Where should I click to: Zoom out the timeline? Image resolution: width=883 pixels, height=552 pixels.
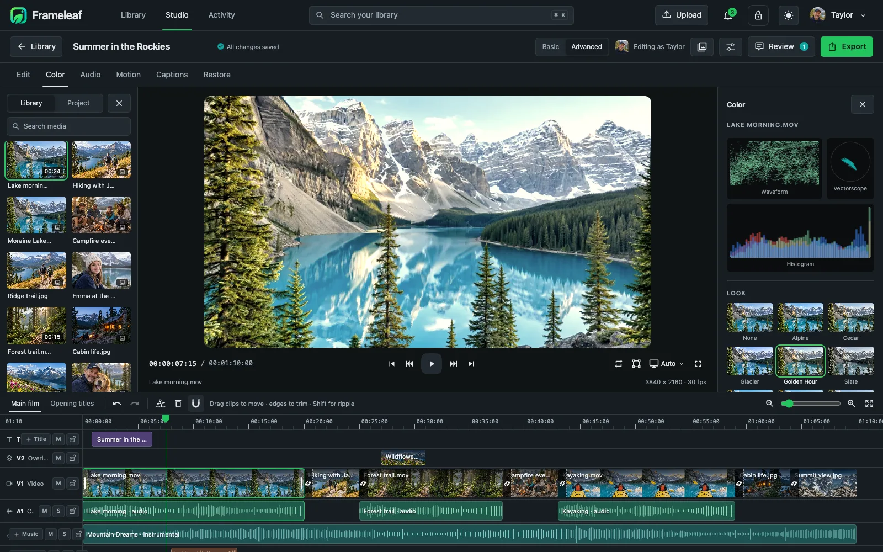pos(769,404)
